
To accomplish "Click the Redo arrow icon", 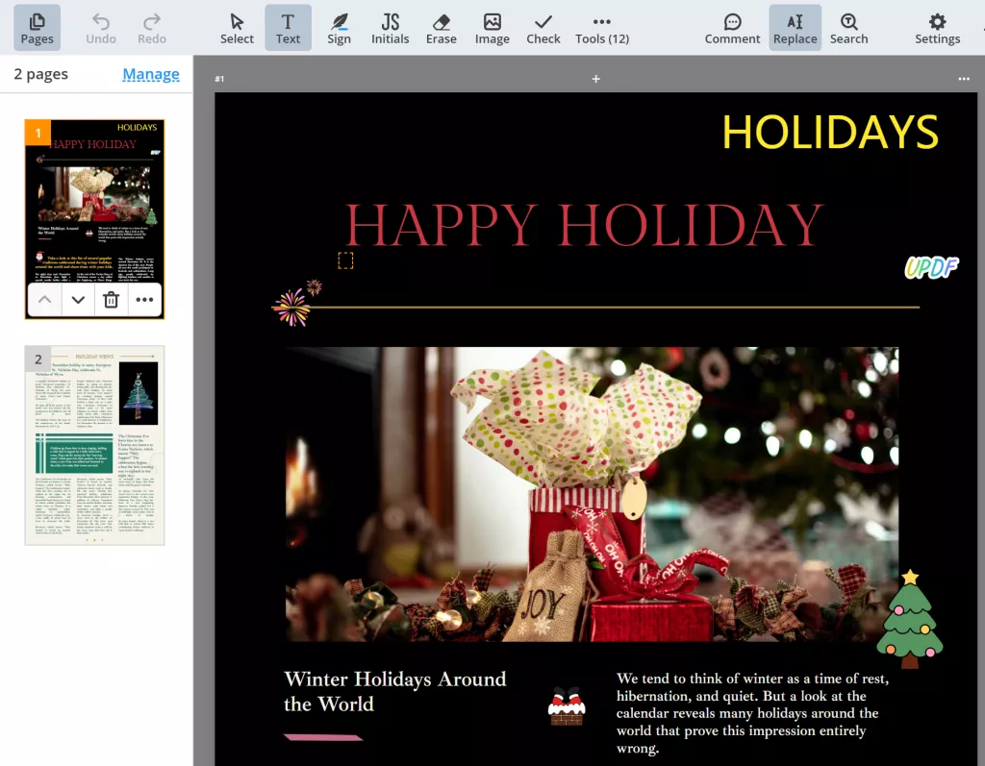I will [x=152, y=21].
